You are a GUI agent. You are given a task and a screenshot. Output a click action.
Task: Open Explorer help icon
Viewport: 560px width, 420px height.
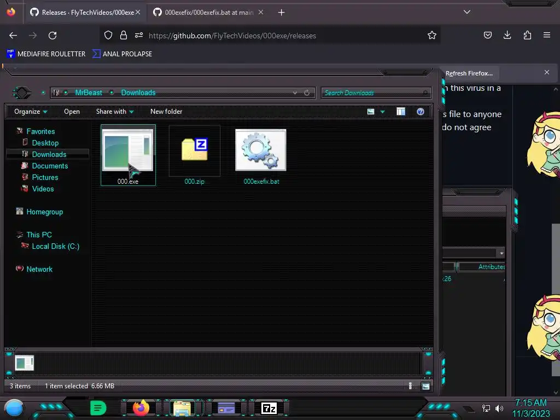coord(421,112)
